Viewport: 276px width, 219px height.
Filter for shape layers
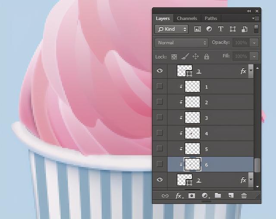pos(233,29)
